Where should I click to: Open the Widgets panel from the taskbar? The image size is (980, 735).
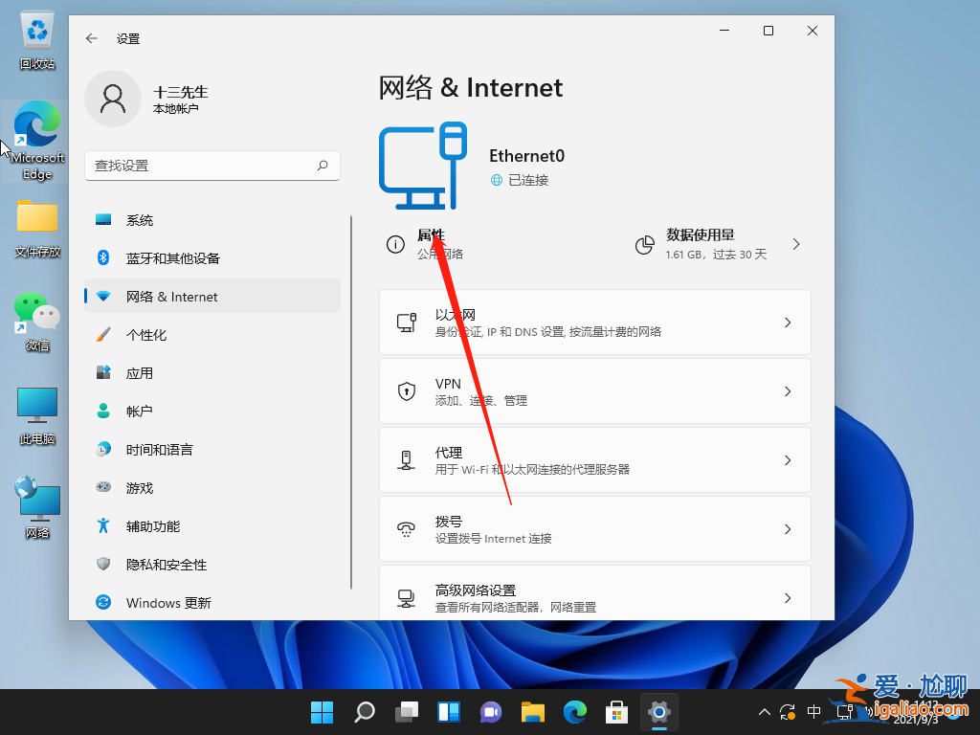[449, 712]
